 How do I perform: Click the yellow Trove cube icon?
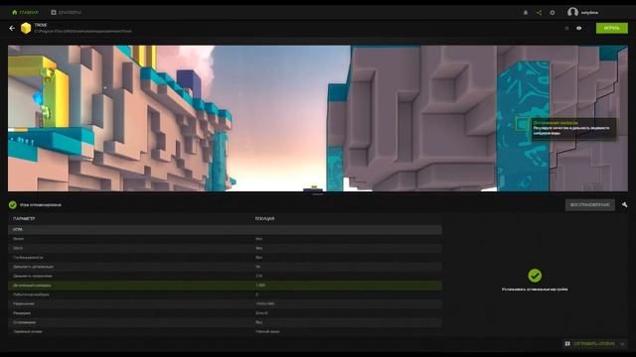click(x=26, y=28)
